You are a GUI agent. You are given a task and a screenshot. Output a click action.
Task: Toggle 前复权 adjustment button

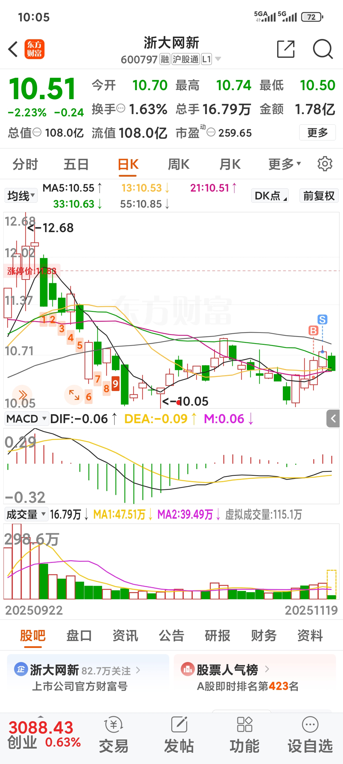tap(319, 196)
